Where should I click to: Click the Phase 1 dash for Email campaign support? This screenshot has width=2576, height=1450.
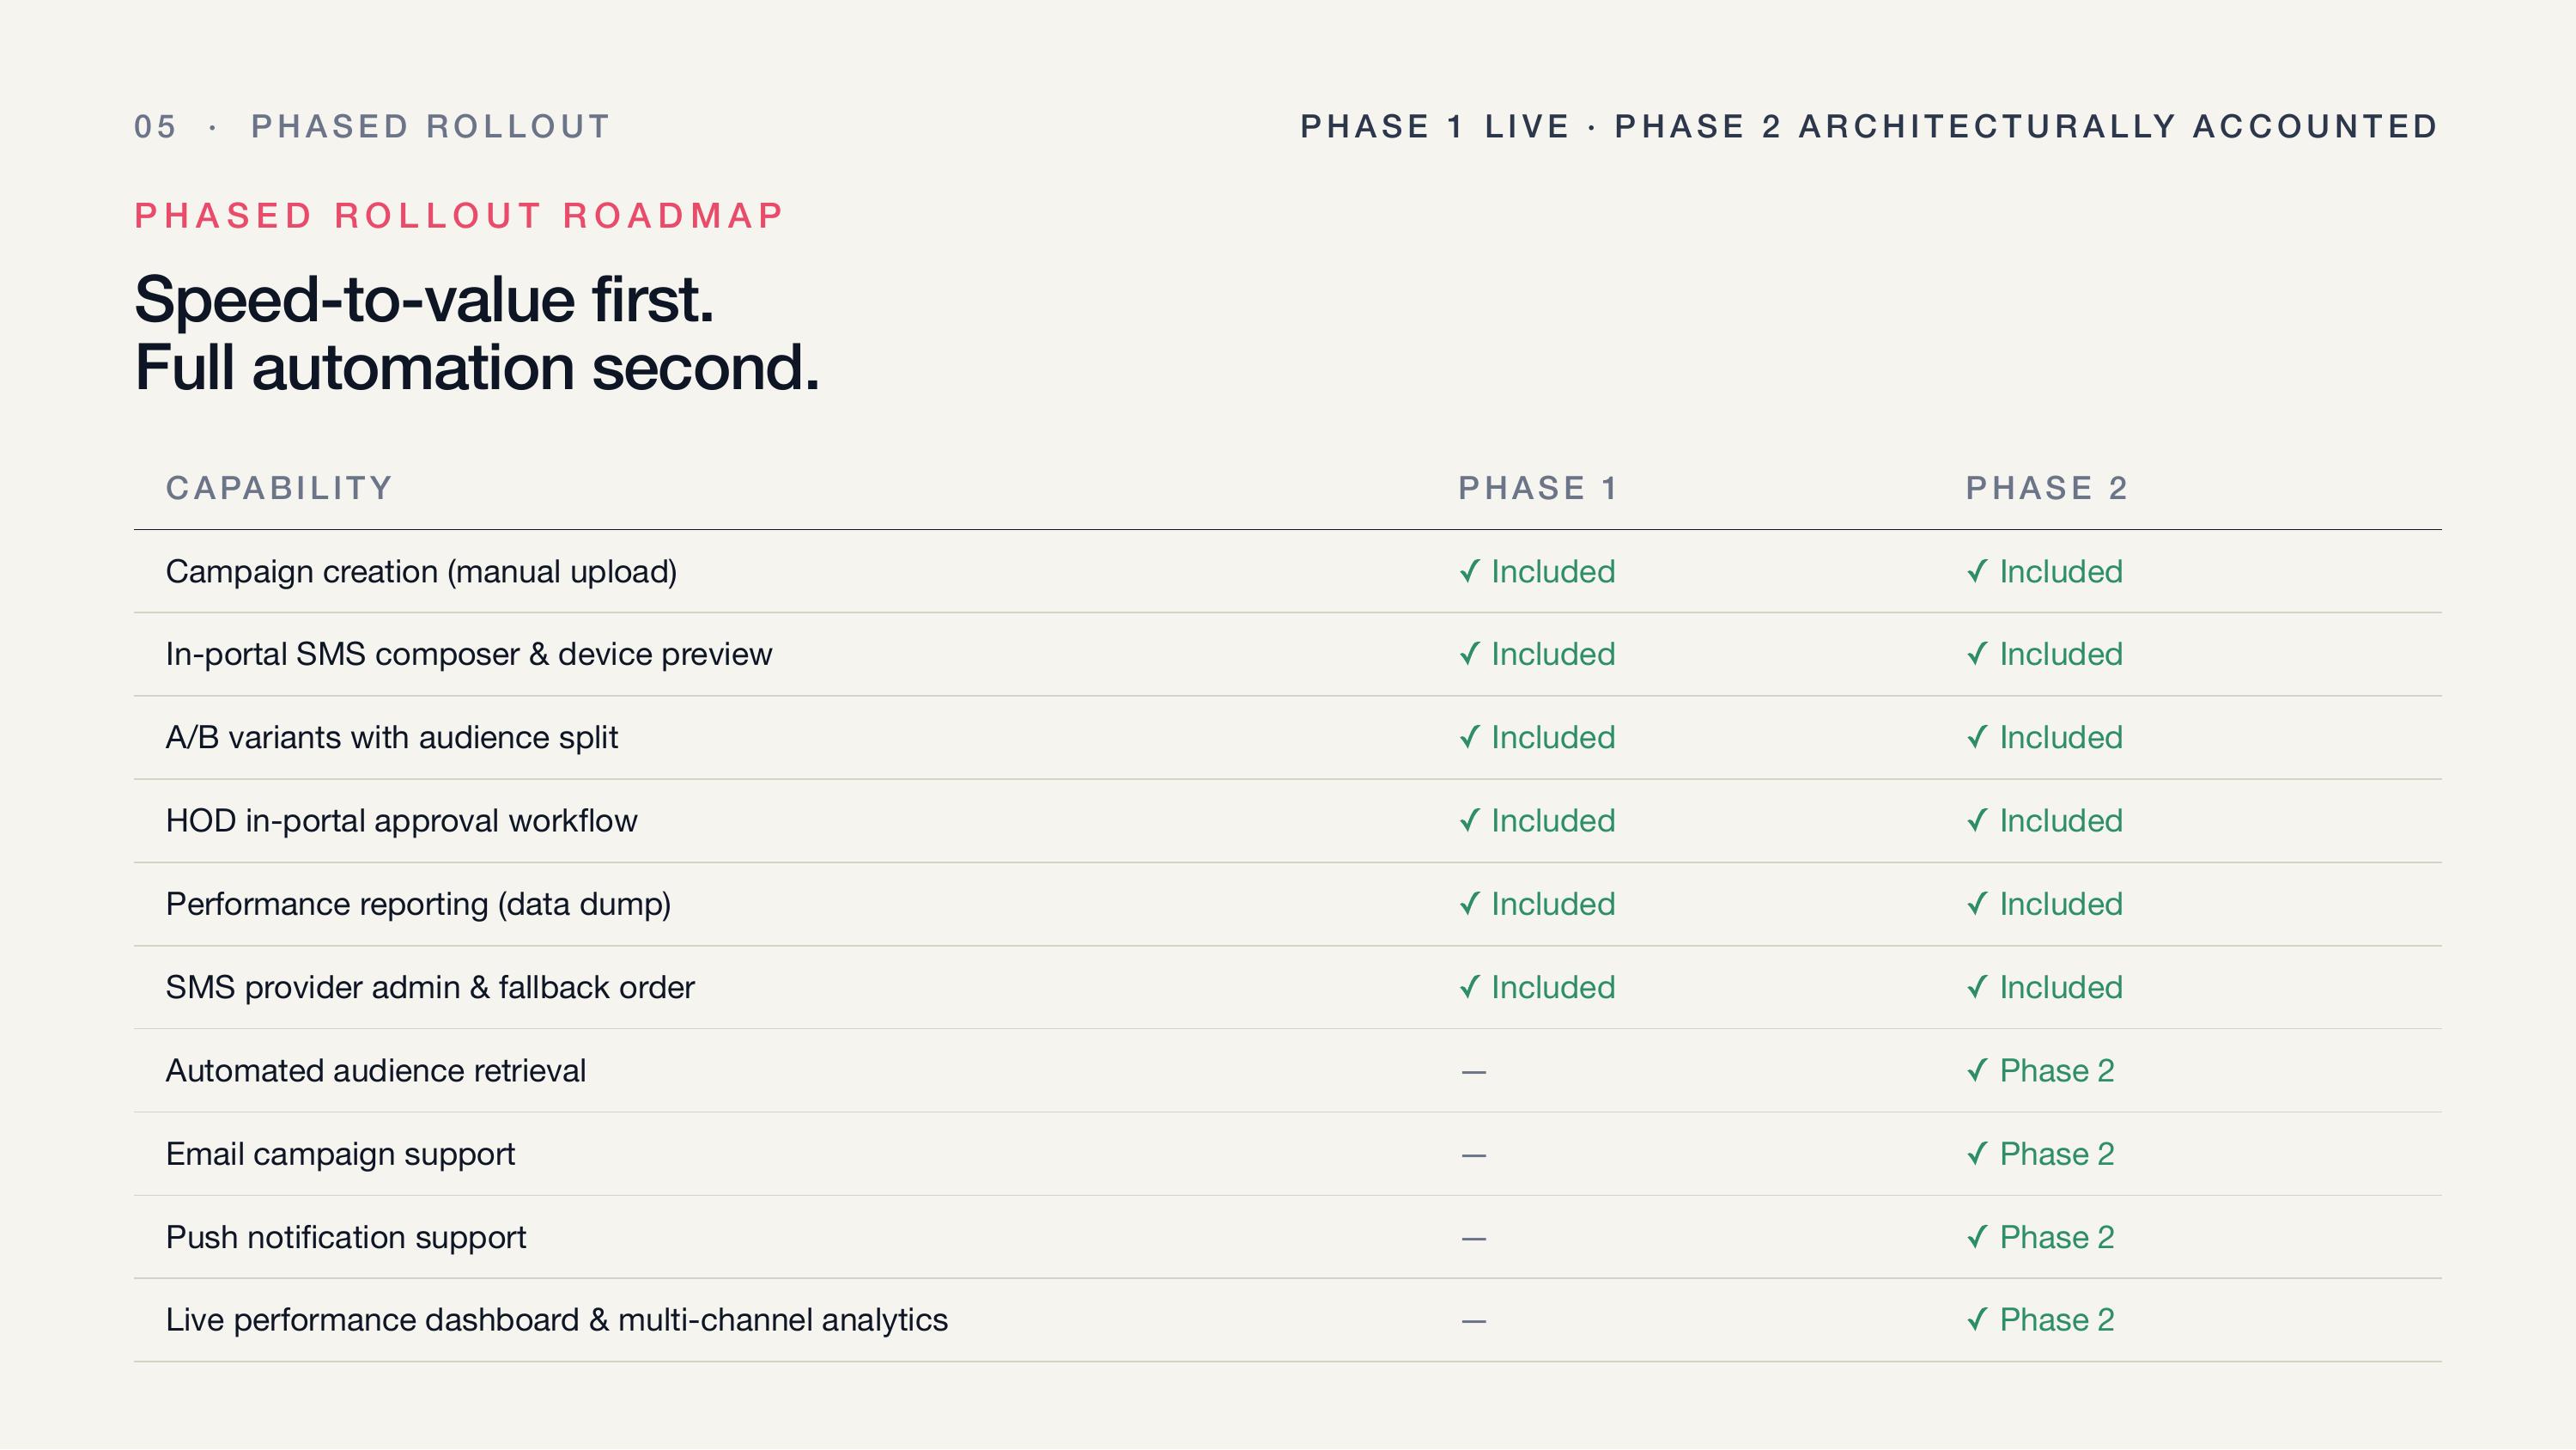(1474, 1155)
